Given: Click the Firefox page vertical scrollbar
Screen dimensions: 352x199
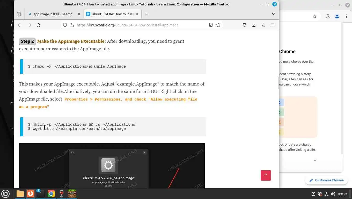Looking at the screenshot, I should (x=278, y=83).
